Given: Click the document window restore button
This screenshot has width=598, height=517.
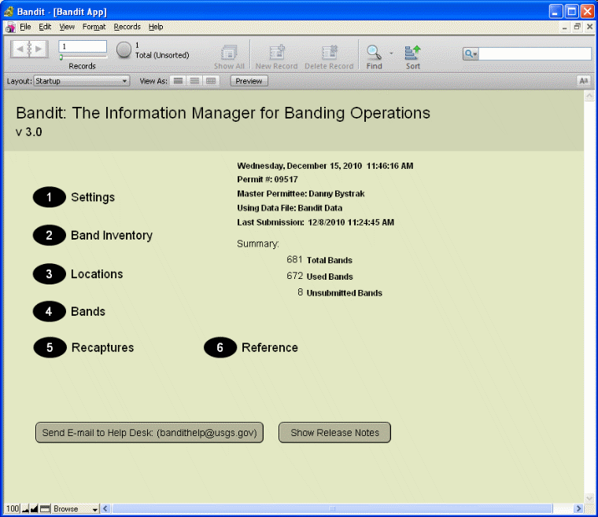Looking at the screenshot, I should click(x=578, y=27).
